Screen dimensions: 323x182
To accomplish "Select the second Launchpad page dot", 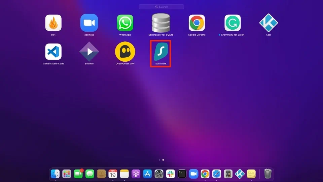I will click(x=163, y=160).
